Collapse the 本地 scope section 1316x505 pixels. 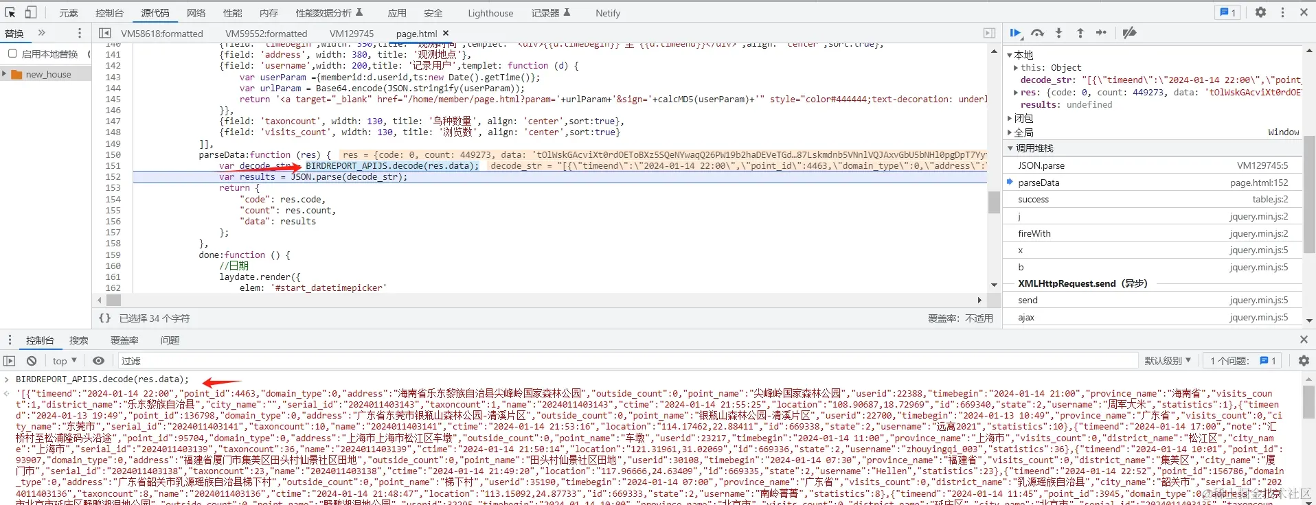(x=1010, y=55)
